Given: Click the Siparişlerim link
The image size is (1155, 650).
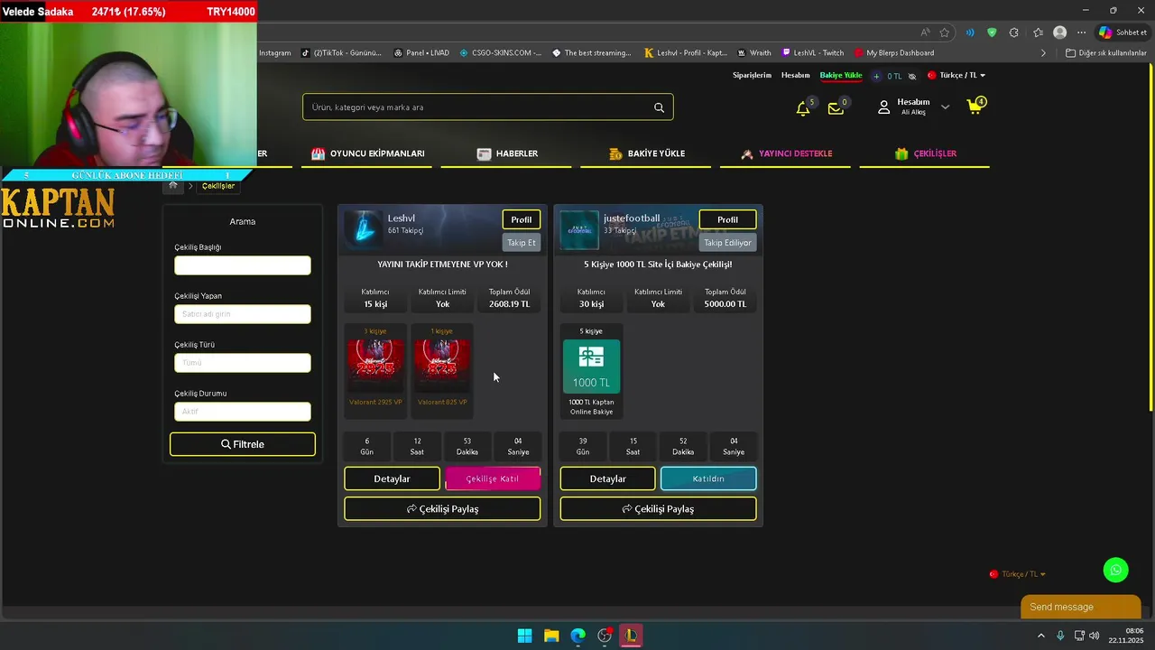Looking at the screenshot, I should [x=752, y=76].
